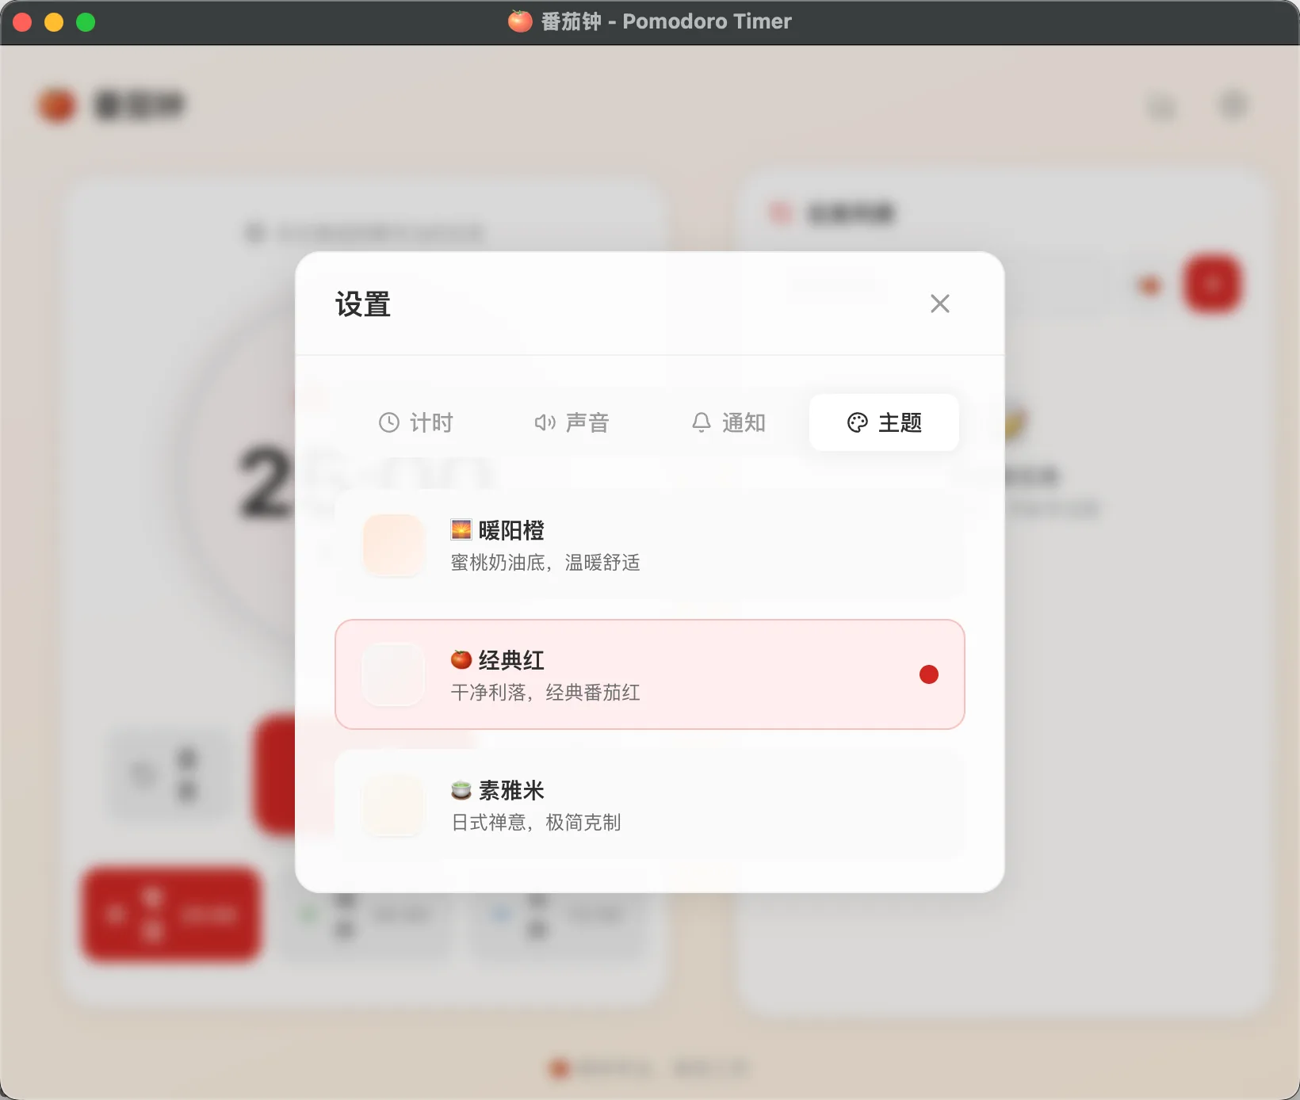1300x1100 pixels.
Task: Select the 素雅米 theme name
Action: (511, 790)
